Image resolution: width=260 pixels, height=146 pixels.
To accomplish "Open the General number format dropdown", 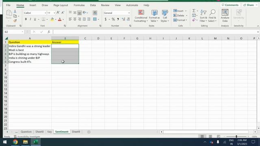I will pos(129,13).
